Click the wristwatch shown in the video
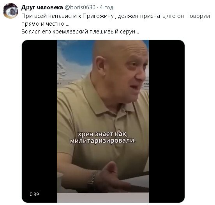 coord(92,180)
